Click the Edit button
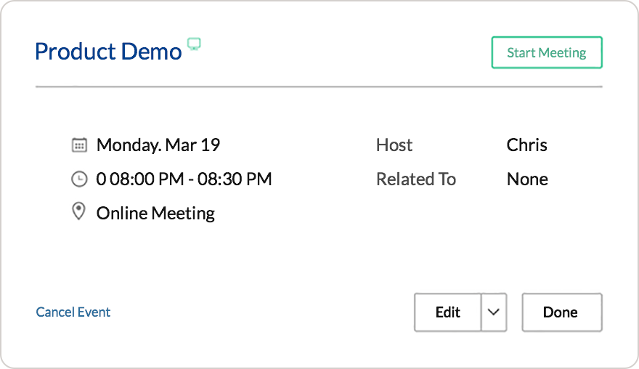 (447, 312)
